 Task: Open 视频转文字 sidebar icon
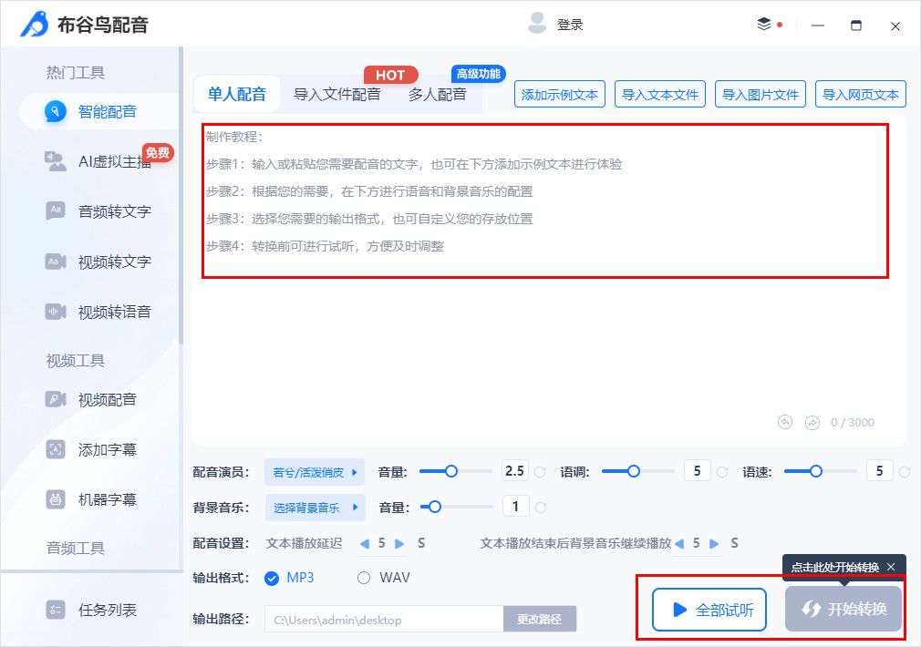56,262
